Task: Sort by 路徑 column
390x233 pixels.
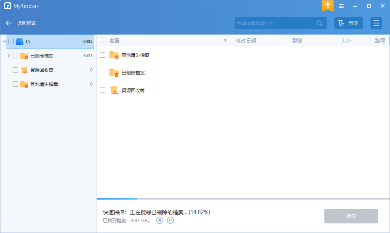Action: [x=380, y=41]
